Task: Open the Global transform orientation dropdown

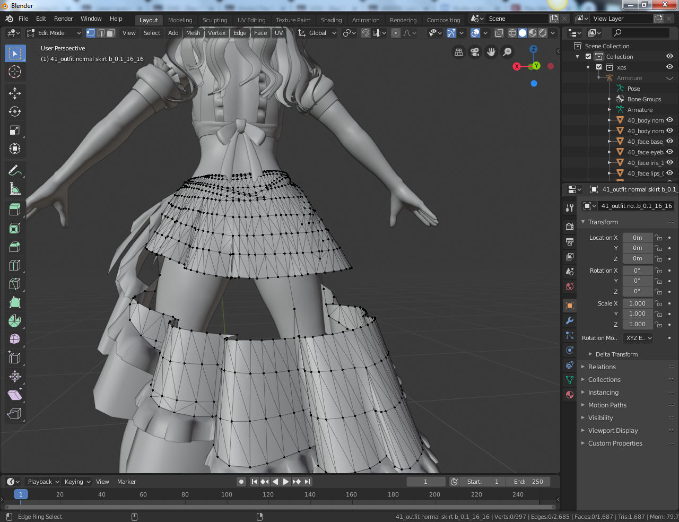Action: [317, 33]
